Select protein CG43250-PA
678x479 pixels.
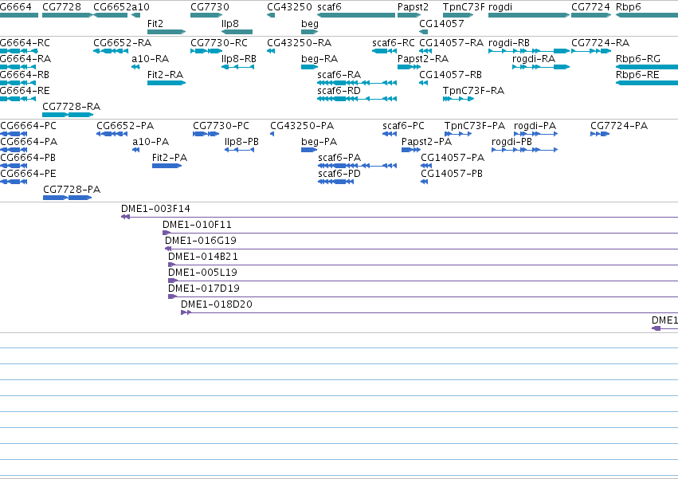(x=272, y=134)
